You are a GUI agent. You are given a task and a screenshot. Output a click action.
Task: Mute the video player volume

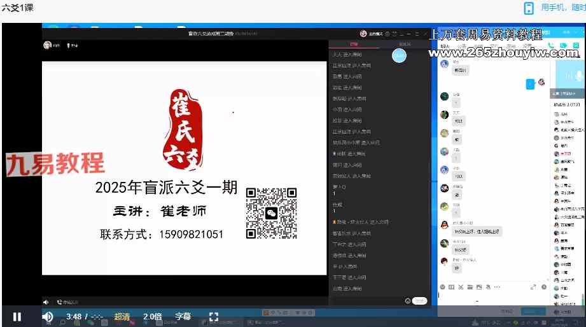point(47,316)
